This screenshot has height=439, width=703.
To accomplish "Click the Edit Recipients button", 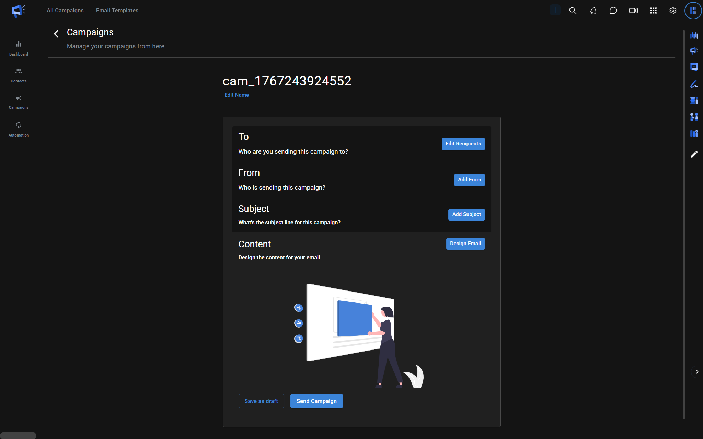I will pyautogui.click(x=463, y=144).
